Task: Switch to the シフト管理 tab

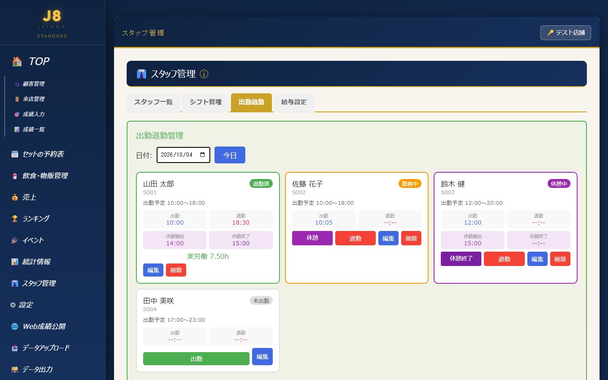Action: point(206,102)
